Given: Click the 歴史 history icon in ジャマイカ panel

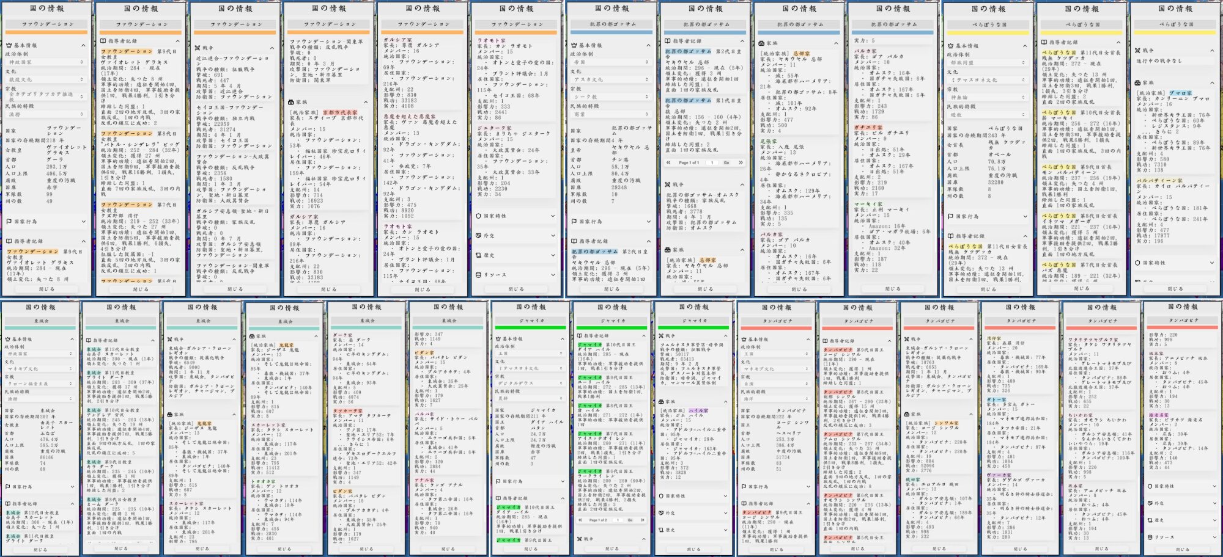Looking at the screenshot, I should click(x=661, y=530).
